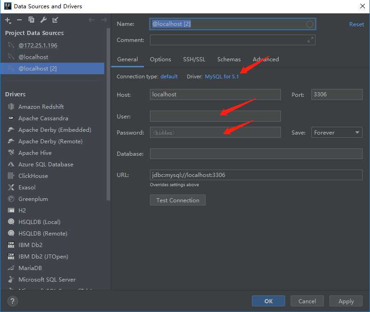Select the @localhost [2] data source

click(x=53, y=69)
